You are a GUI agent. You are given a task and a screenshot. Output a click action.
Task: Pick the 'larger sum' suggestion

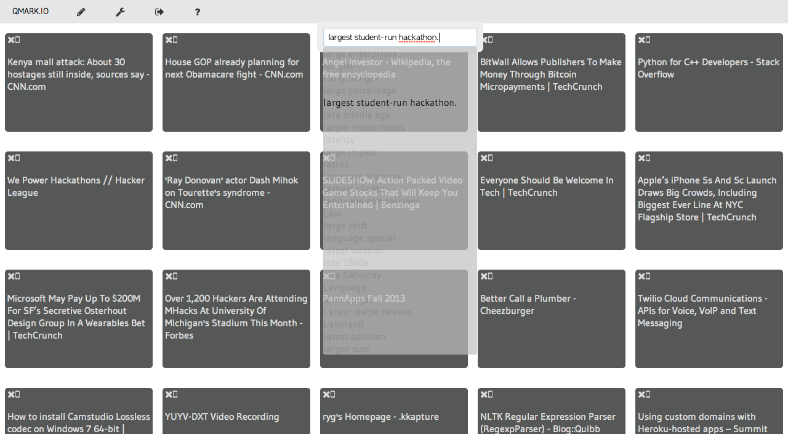click(347, 349)
